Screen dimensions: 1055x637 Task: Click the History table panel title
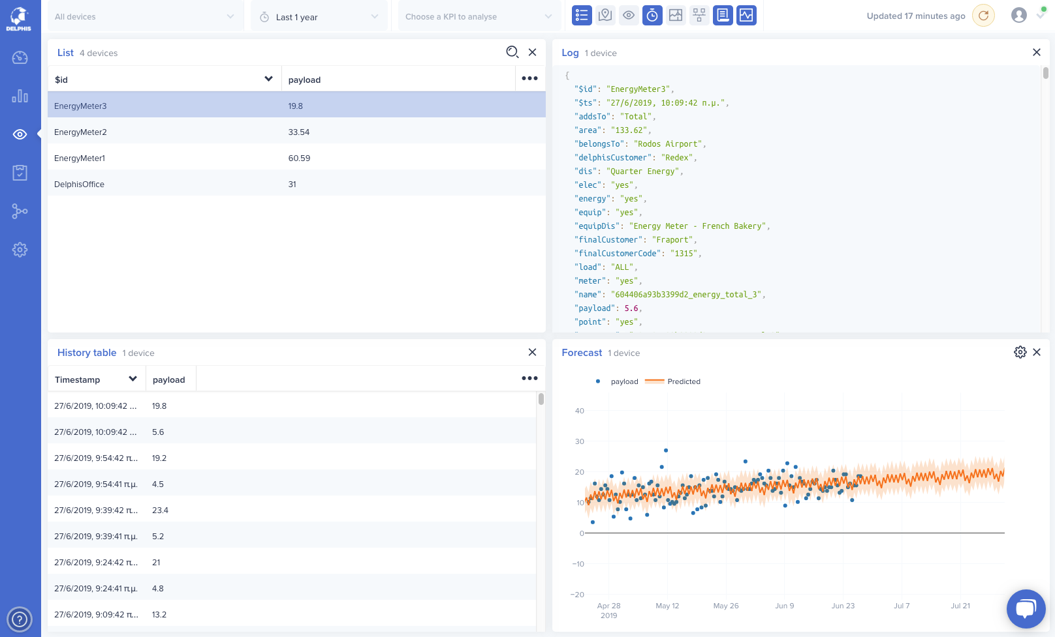pyautogui.click(x=87, y=353)
